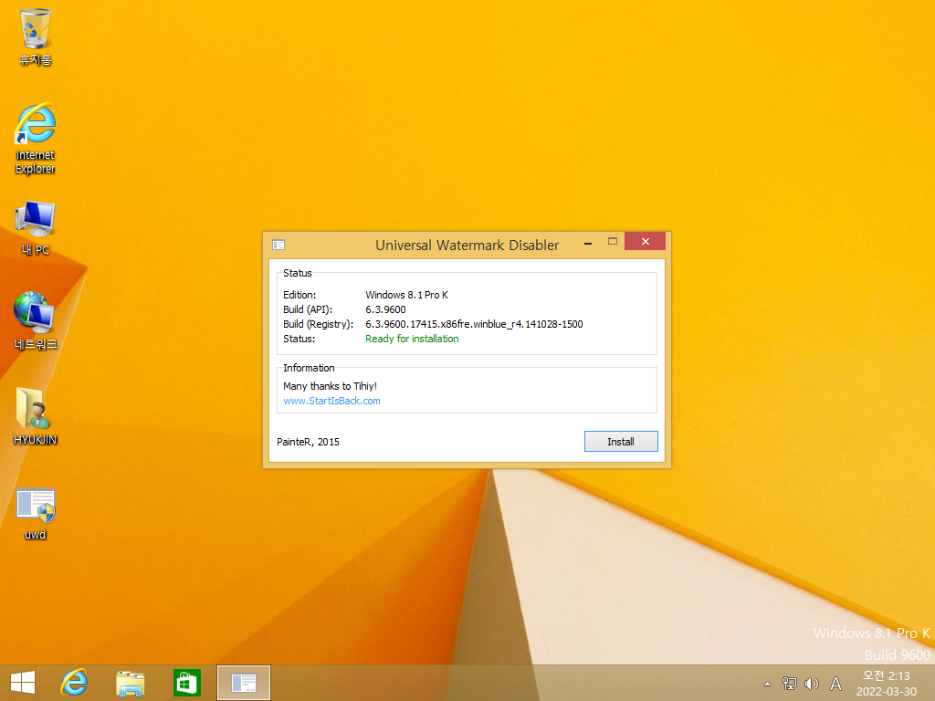Click the 'Windows 8.1 Pro K' edition value
The width and height of the screenshot is (935, 701).
click(406, 295)
